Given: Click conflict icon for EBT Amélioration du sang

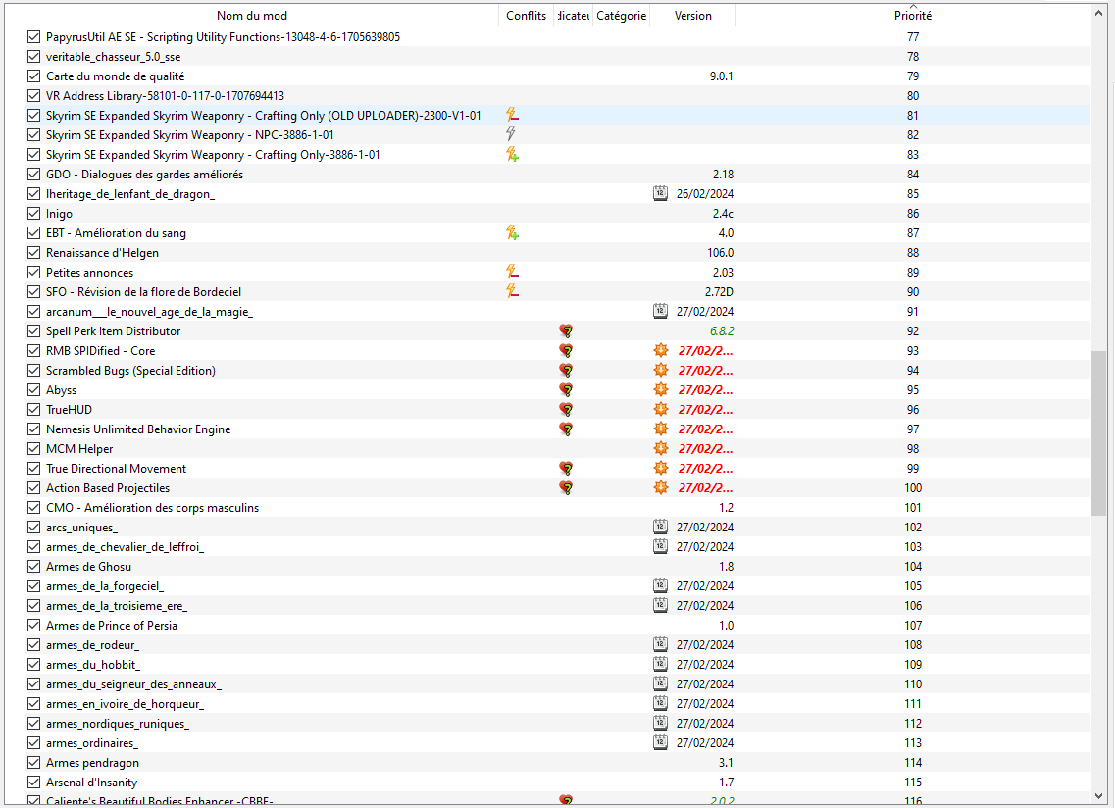Looking at the screenshot, I should click(x=512, y=232).
